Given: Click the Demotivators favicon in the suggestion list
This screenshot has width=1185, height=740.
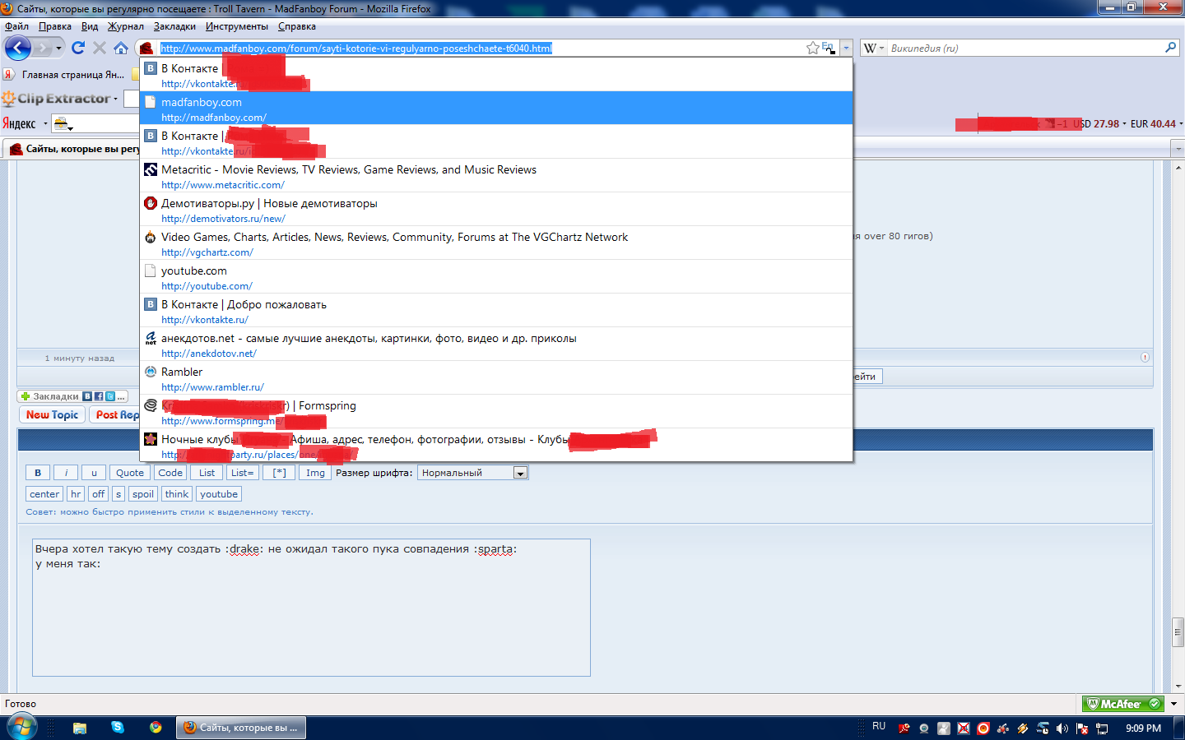Looking at the screenshot, I should [151, 203].
